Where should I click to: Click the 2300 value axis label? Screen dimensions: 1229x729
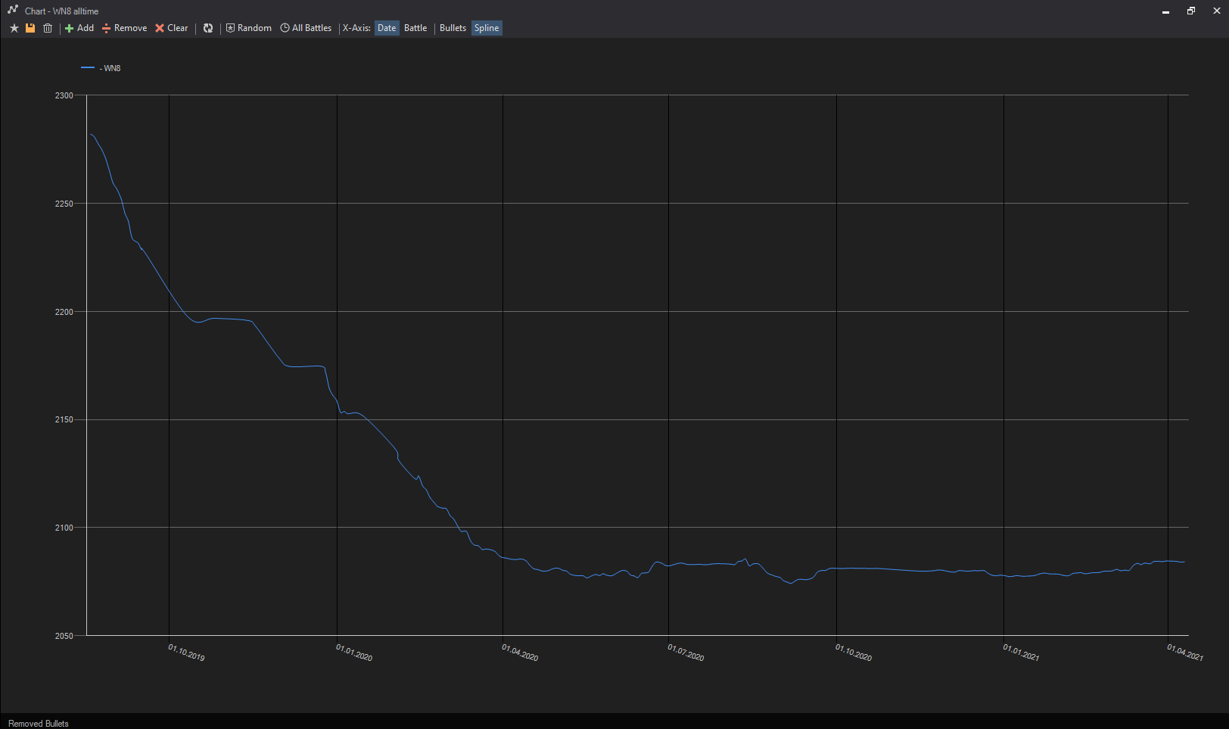click(64, 95)
